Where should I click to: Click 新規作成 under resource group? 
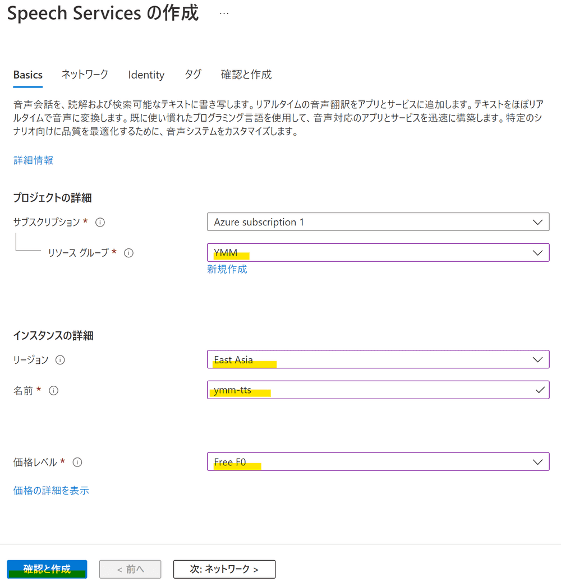(x=227, y=270)
